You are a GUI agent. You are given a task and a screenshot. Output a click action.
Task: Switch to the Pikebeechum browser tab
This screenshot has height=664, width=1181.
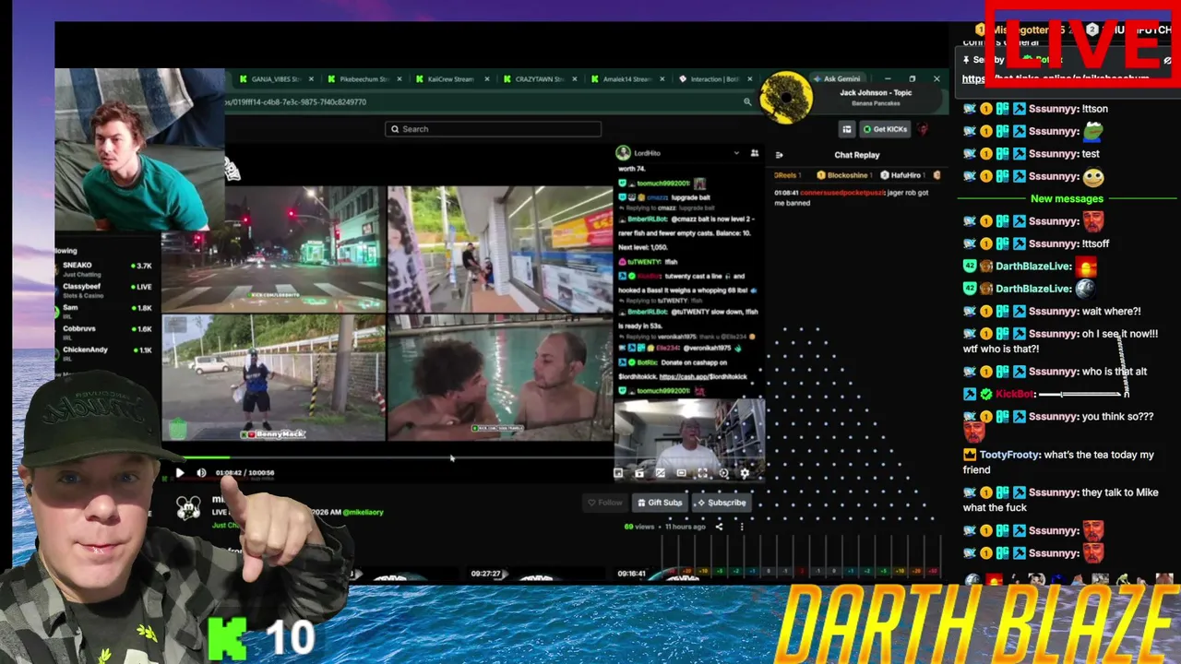tap(364, 79)
